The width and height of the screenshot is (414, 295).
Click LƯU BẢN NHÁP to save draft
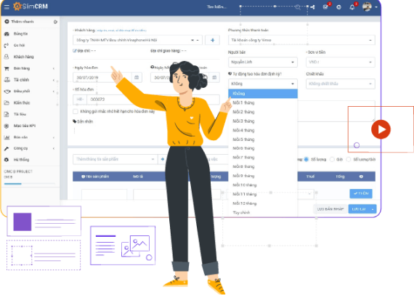coord(330,209)
